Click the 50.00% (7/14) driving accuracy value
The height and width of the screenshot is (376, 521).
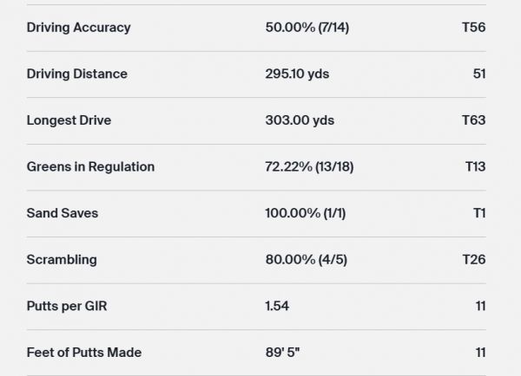[307, 28]
